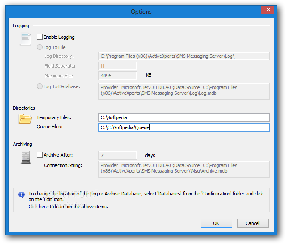
Task: Click the Field Separator label
Action: click(x=61, y=66)
